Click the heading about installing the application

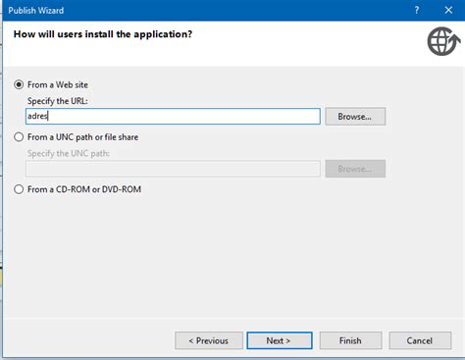tap(103, 34)
